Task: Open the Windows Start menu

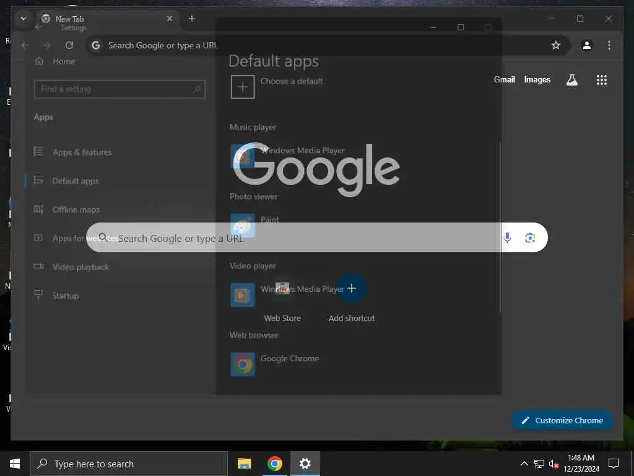Action: tap(15, 464)
